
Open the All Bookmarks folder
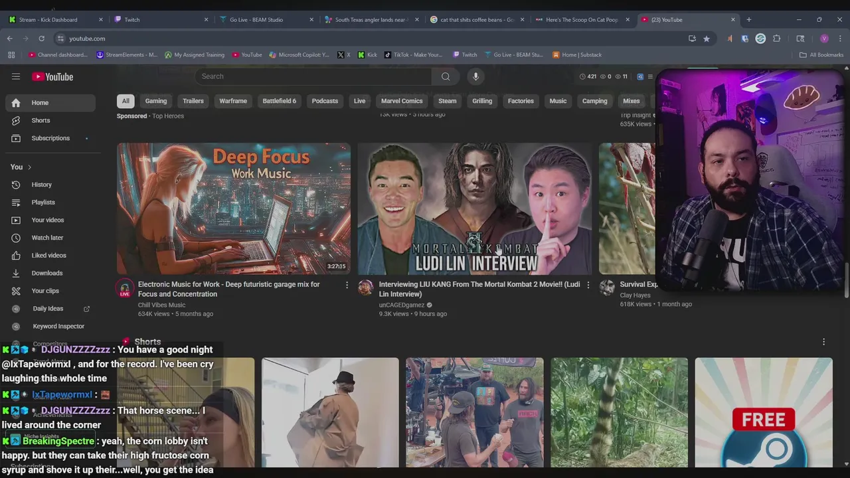(x=821, y=55)
